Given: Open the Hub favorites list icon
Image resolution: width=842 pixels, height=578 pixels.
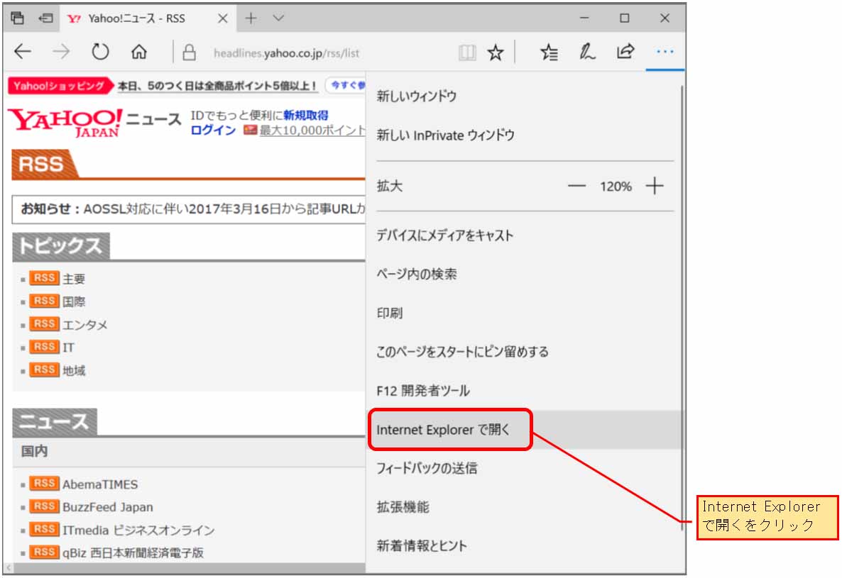Looking at the screenshot, I should point(549,52).
